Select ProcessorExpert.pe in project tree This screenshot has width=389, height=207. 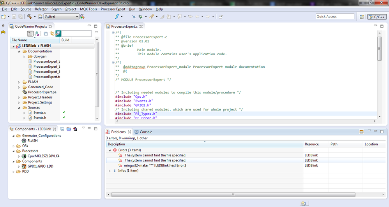coord(42,92)
